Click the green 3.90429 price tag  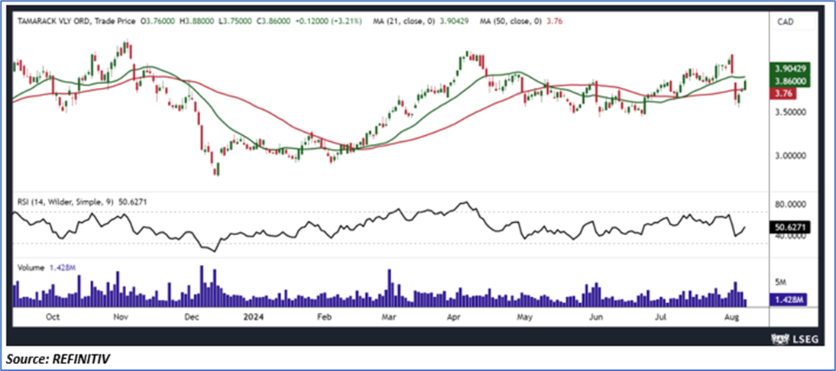(x=792, y=69)
